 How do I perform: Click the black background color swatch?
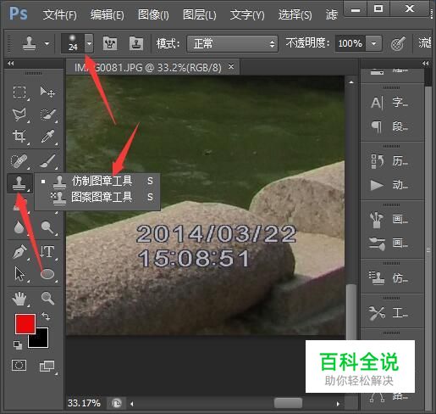click(x=41, y=340)
